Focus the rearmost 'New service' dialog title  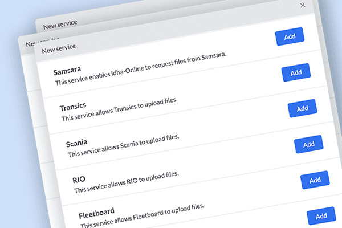pyautogui.click(x=60, y=23)
